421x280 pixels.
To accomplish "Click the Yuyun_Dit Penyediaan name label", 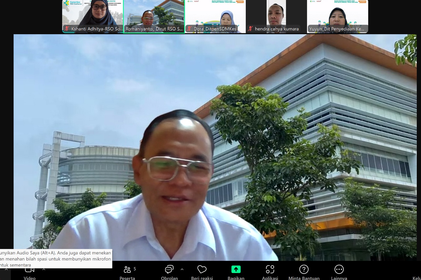I will point(337,29).
